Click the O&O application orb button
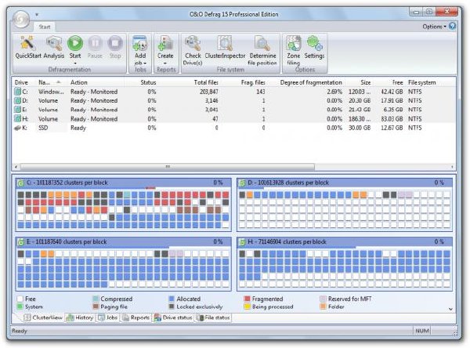Image resolution: width=470 pixels, height=348 pixels. point(21,19)
